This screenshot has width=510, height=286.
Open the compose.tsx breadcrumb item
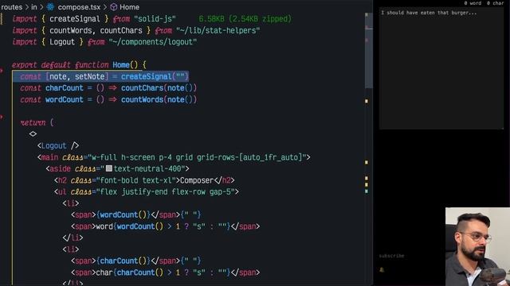tap(79, 7)
